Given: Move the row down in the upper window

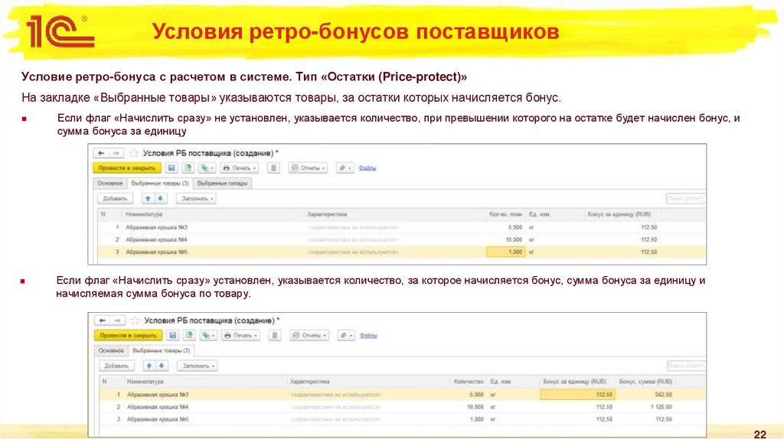Looking at the screenshot, I should 161,199.
